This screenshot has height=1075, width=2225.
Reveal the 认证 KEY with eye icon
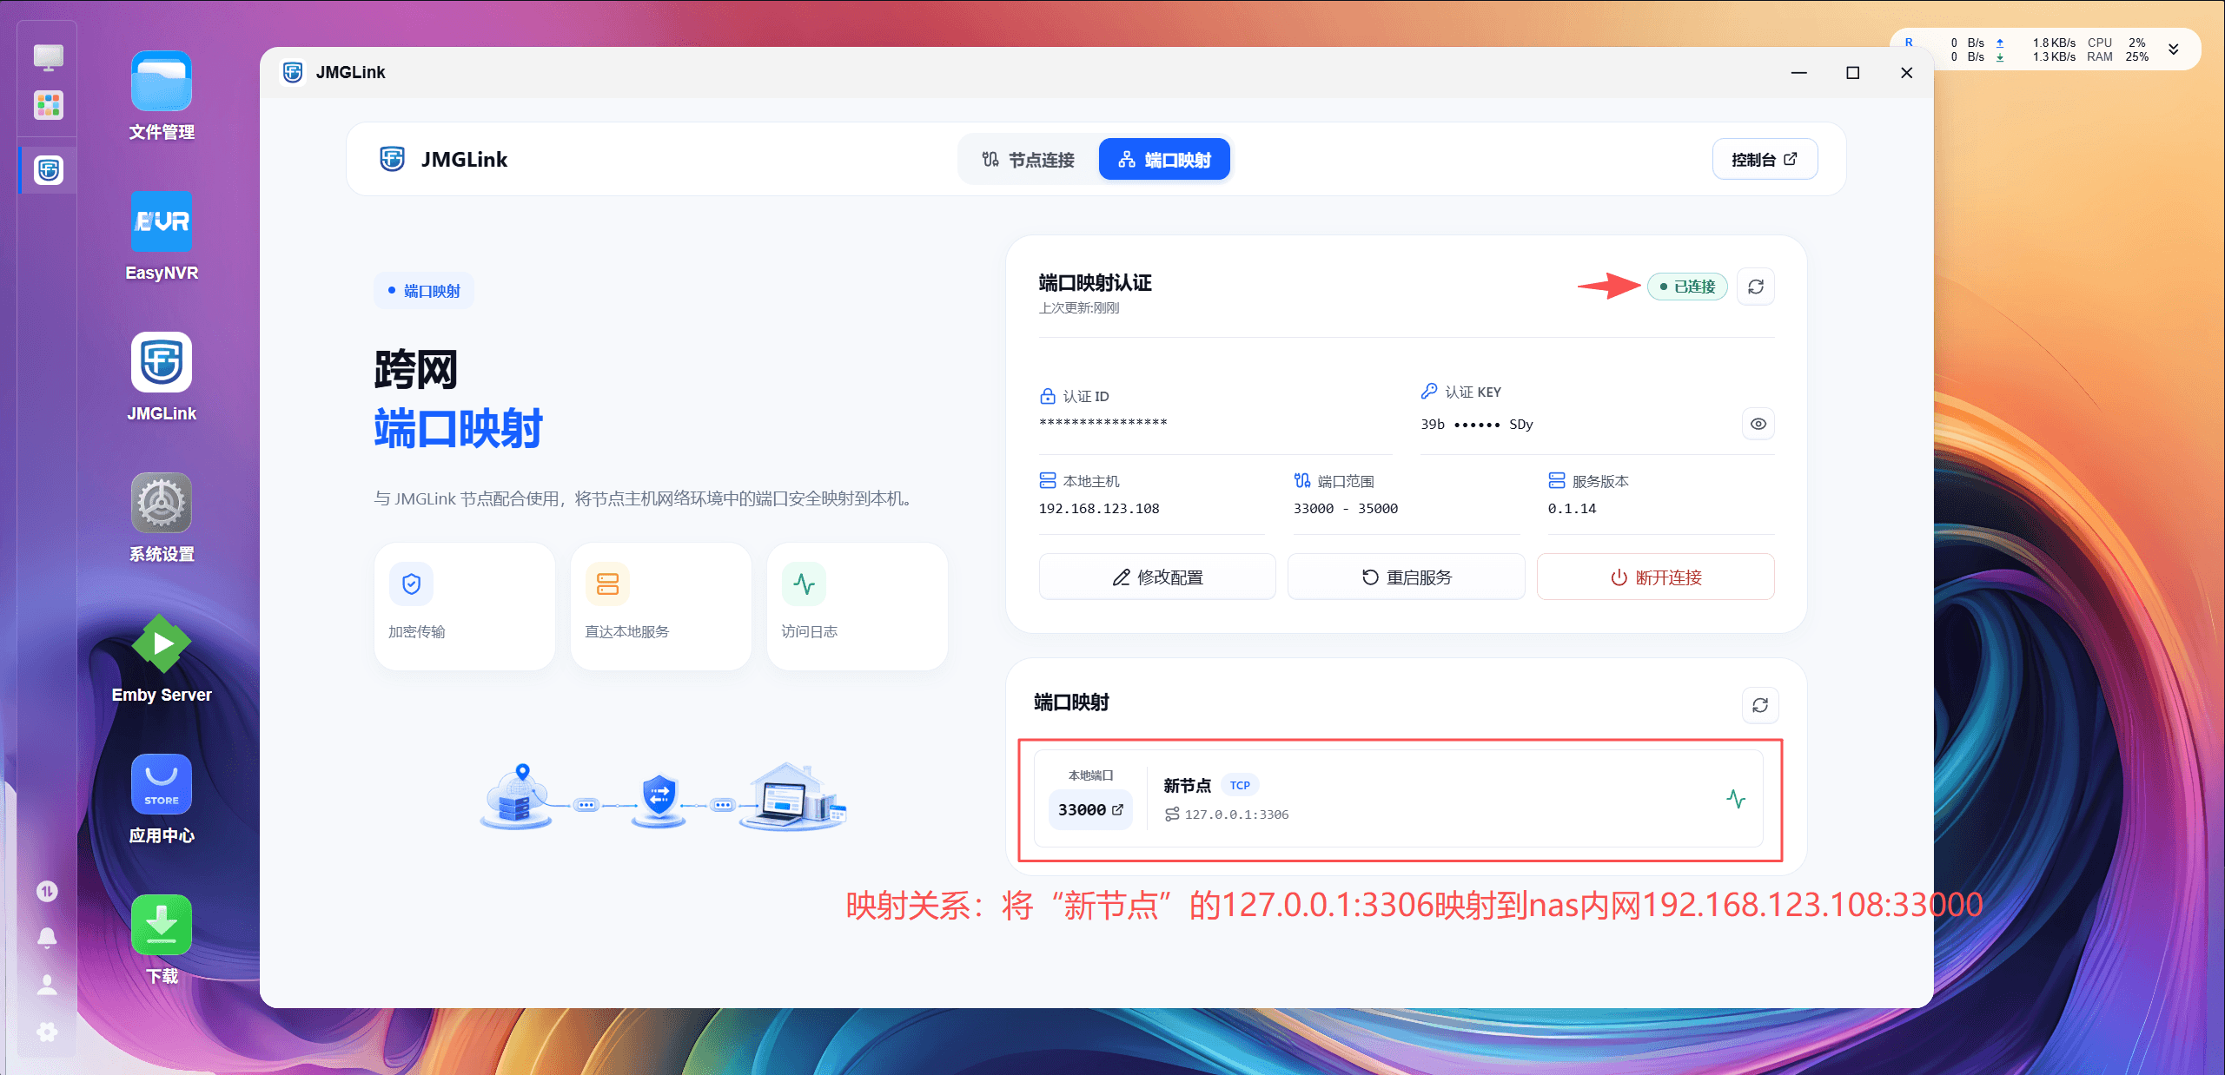coord(1758,424)
